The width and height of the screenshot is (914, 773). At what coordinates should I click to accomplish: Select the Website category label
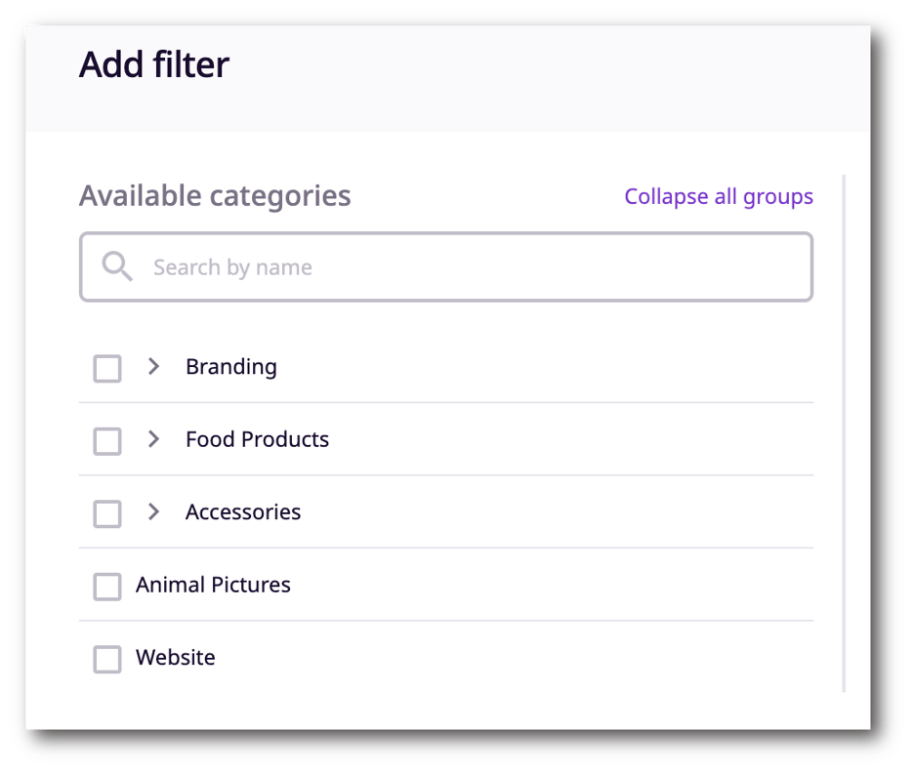click(176, 657)
